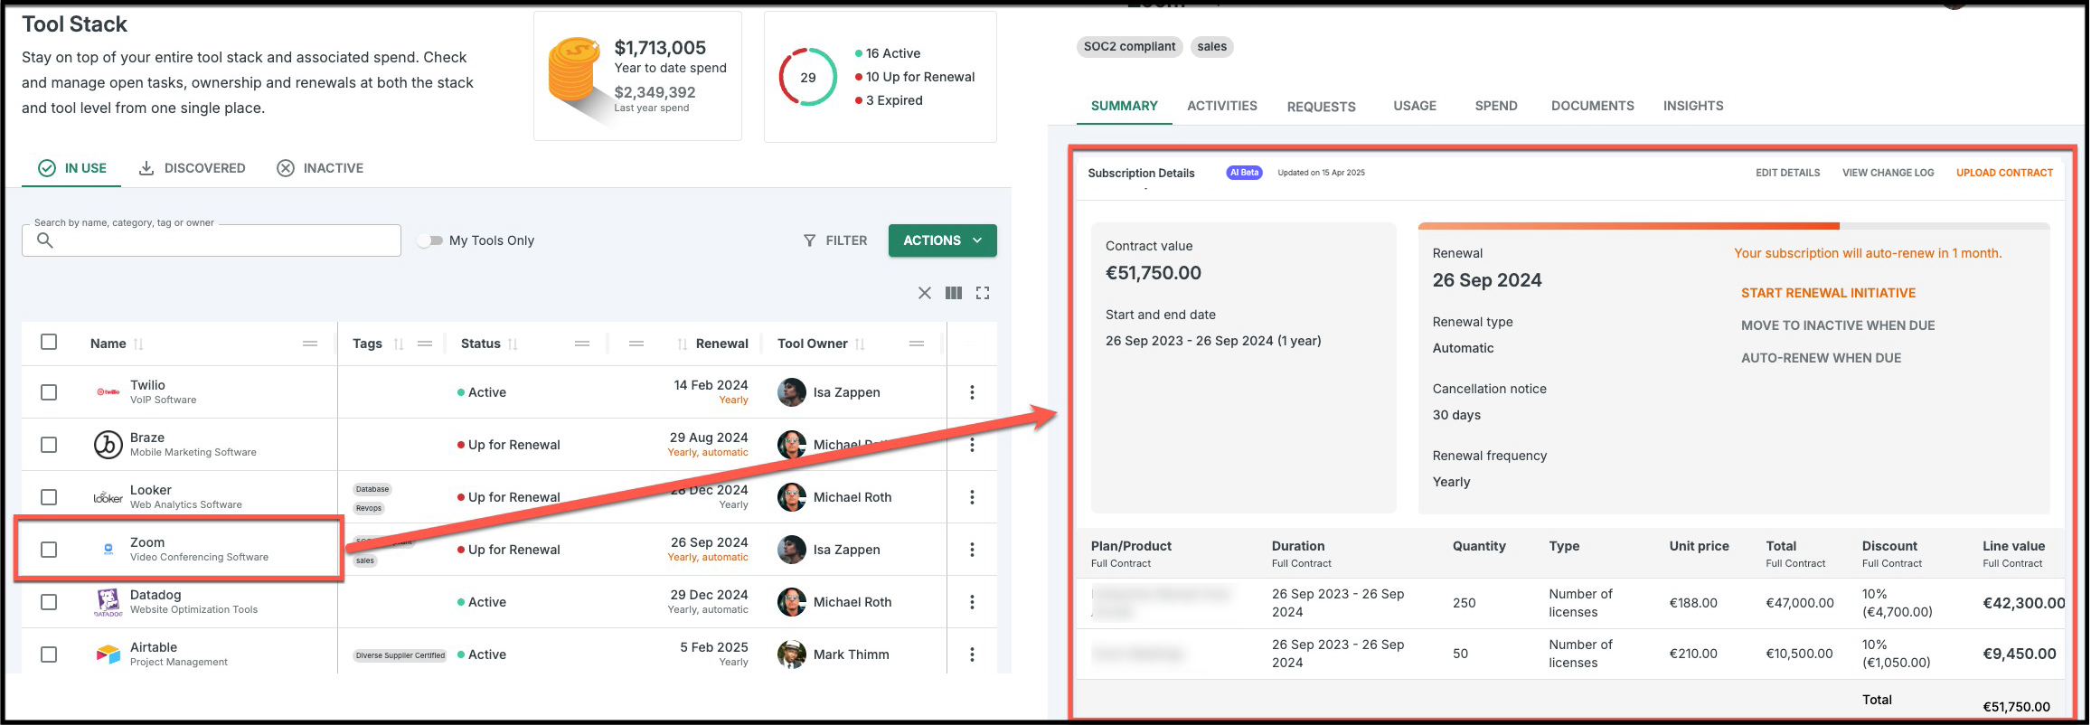Expand the ACTIONS dropdown
This screenshot has height=725, width=2091.
(x=942, y=240)
